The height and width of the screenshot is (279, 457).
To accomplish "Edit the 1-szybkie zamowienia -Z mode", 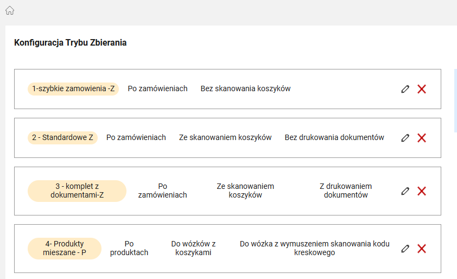I will [x=405, y=89].
